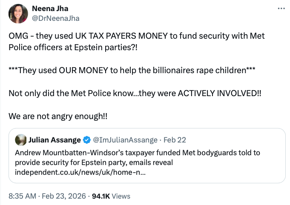The width and height of the screenshot is (290, 205).
Task: Click the 'We are not angry enough!!' line
Action: [x=57, y=116]
